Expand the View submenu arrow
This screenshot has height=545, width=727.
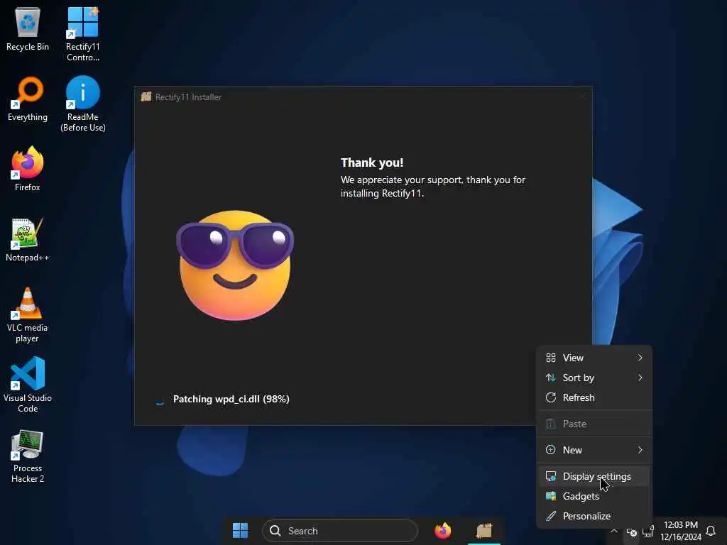coord(640,358)
